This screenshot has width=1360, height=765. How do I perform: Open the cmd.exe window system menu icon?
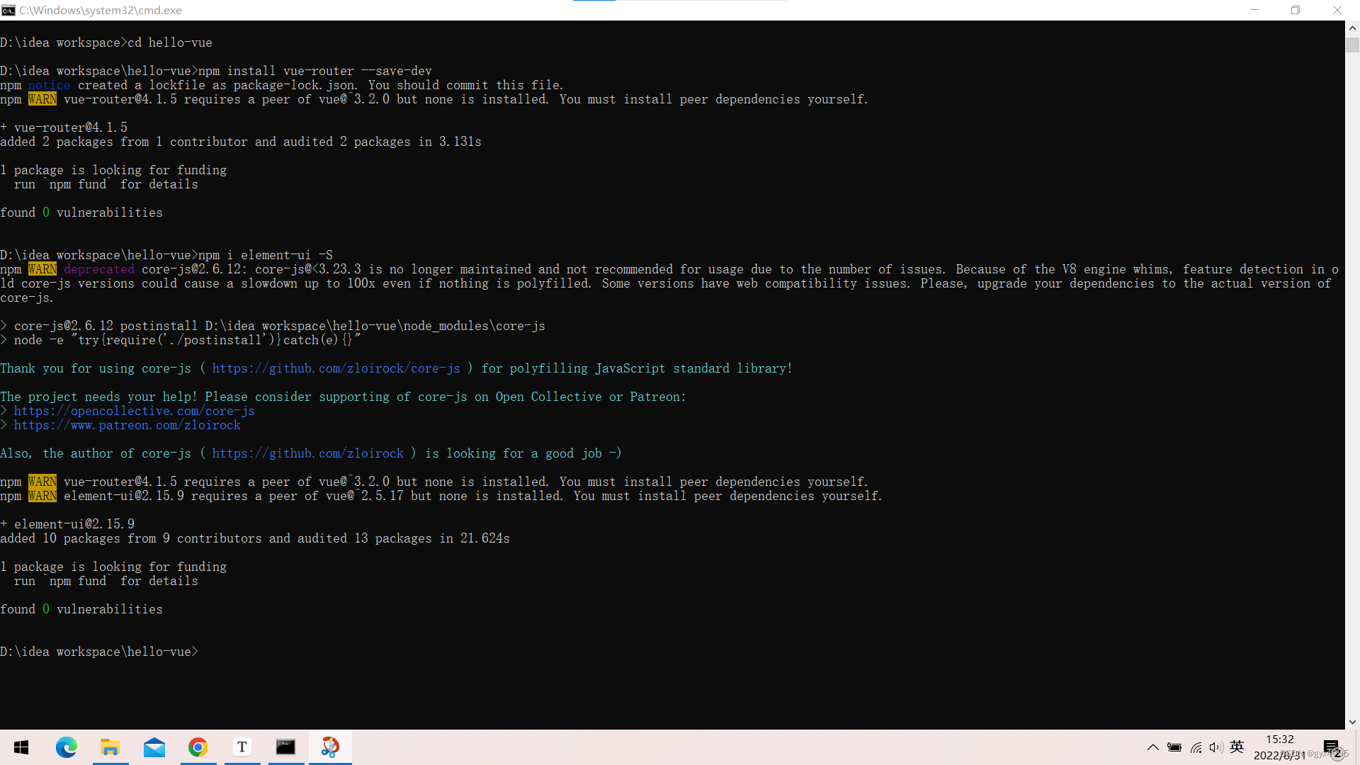(8, 10)
